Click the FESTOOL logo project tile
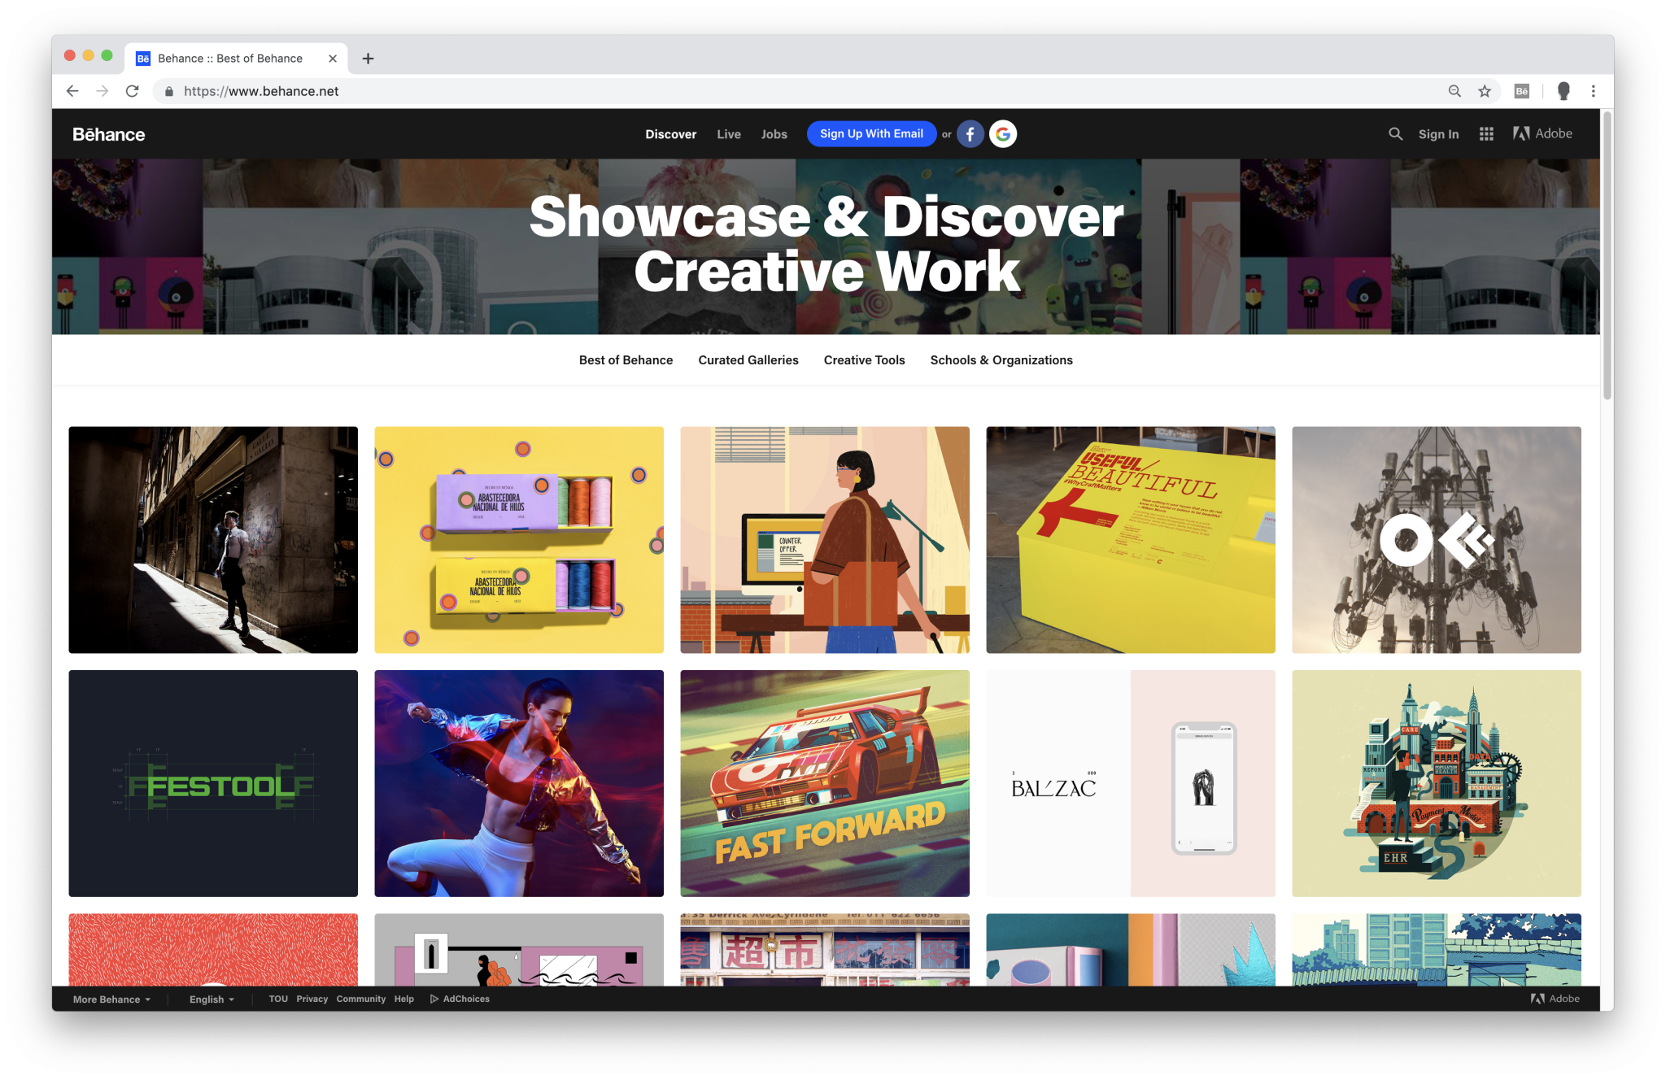 (212, 783)
